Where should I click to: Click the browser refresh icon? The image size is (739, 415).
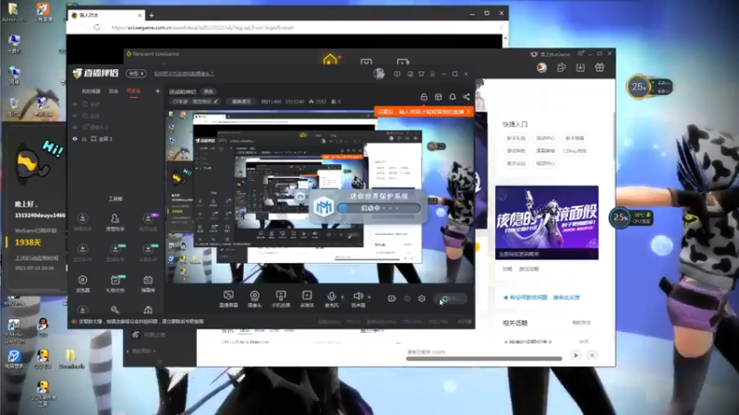pyautogui.click(x=97, y=28)
